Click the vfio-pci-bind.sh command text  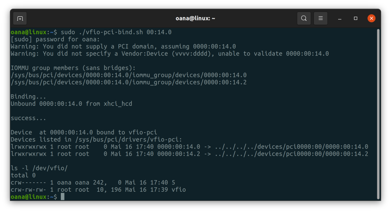111,32
